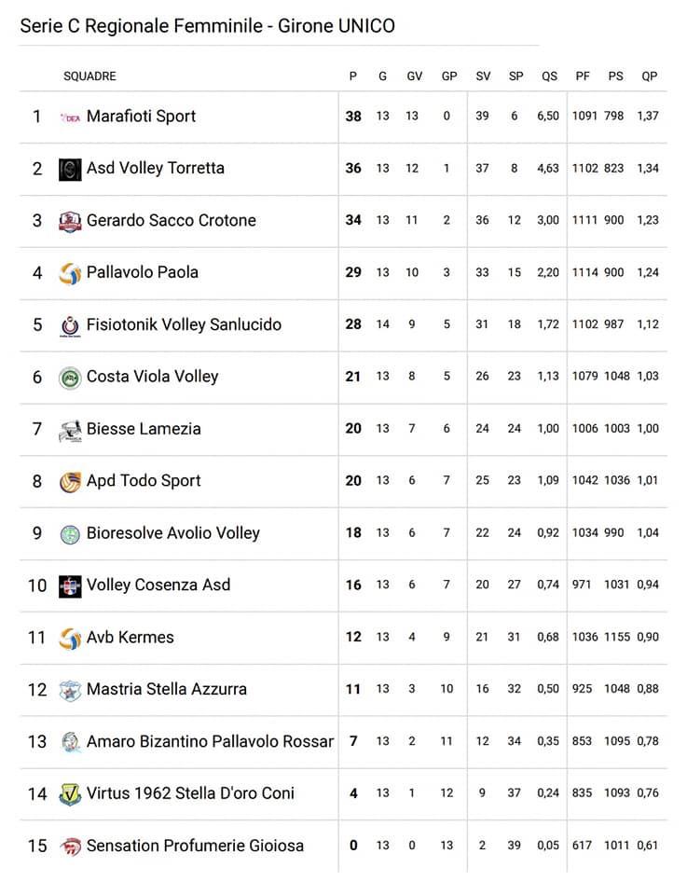Click the Gerardo Sacco Crotone logo
The image size is (687, 895).
(70, 221)
